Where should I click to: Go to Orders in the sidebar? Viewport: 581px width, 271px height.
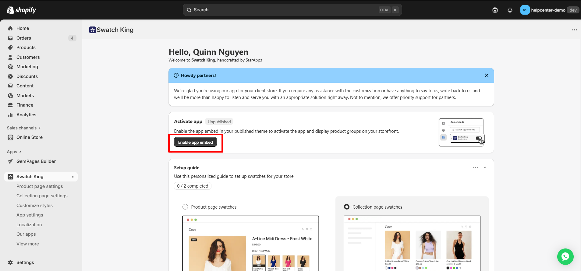click(24, 38)
